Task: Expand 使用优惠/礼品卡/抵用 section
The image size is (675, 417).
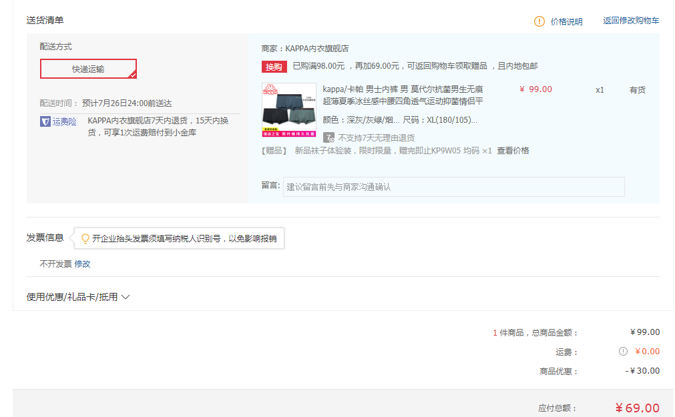Action: click(78, 297)
